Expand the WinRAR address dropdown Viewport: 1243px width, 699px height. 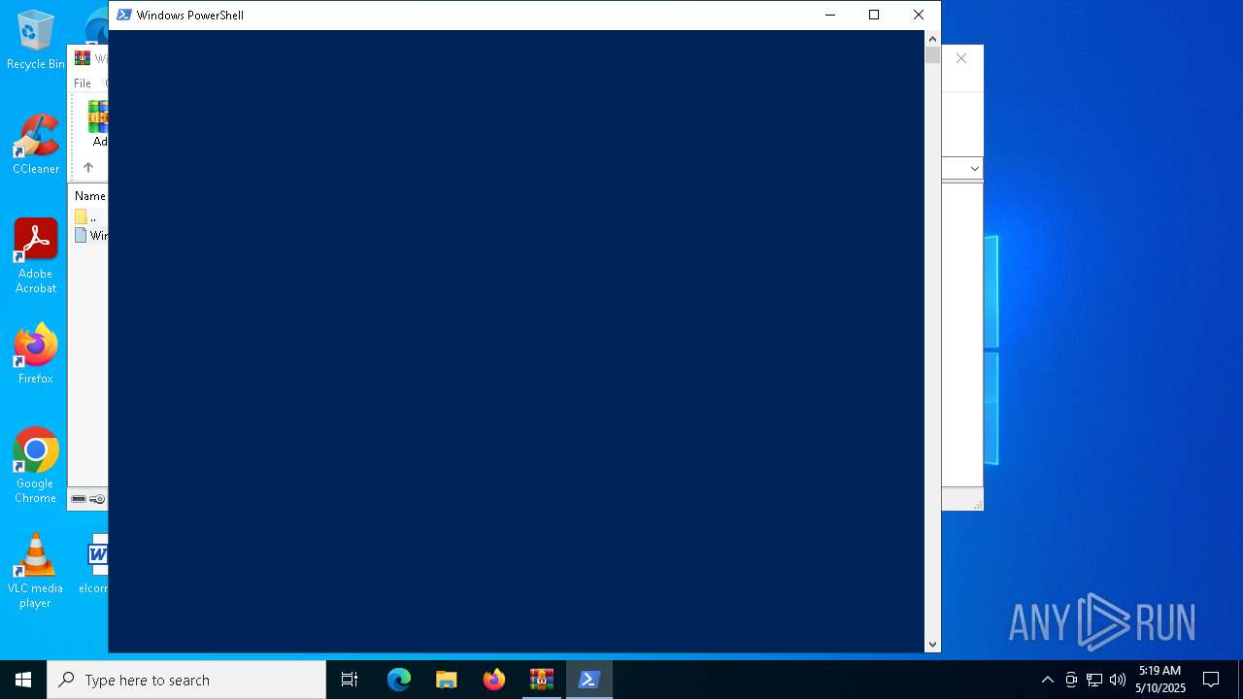(x=974, y=169)
